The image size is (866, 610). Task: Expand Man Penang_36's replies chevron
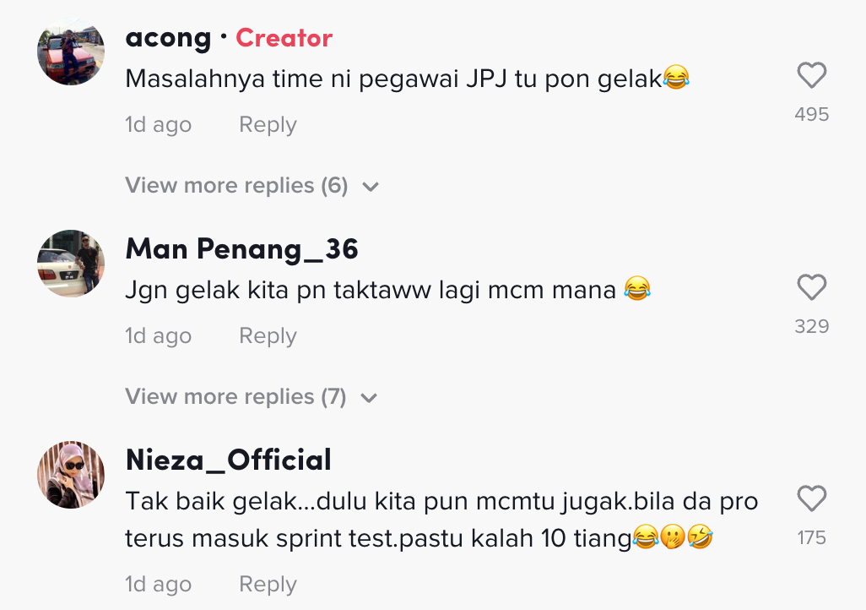pyautogui.click(x=369, y=398)
